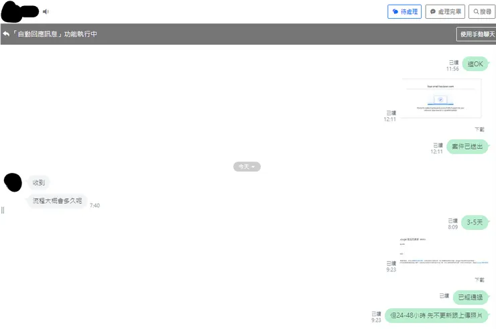
Task: Open the second screenshot thumbnail with text
Action: click(444, 251)
